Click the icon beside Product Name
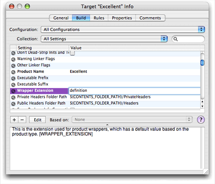The image size is (215, 184). coord(13,72)
